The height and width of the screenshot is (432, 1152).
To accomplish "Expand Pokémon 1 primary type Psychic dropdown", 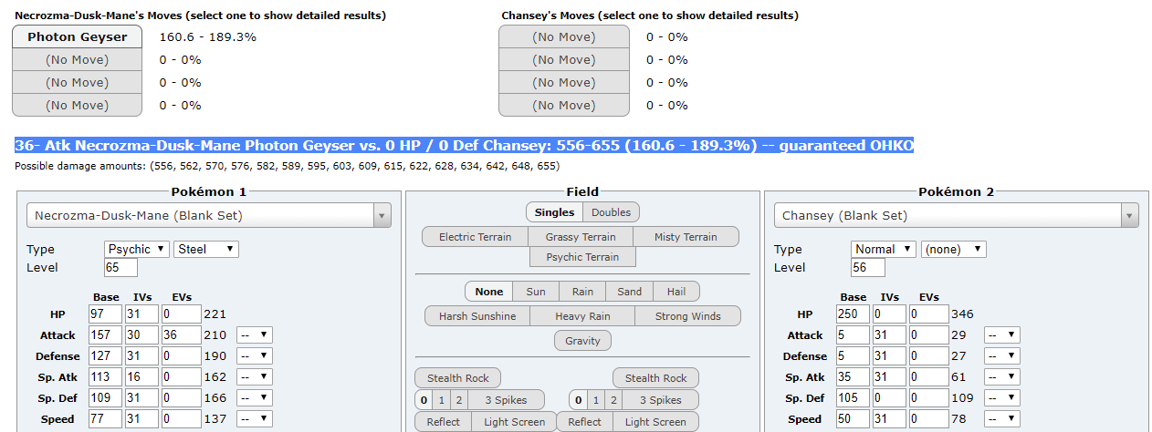I will [137, 249].
